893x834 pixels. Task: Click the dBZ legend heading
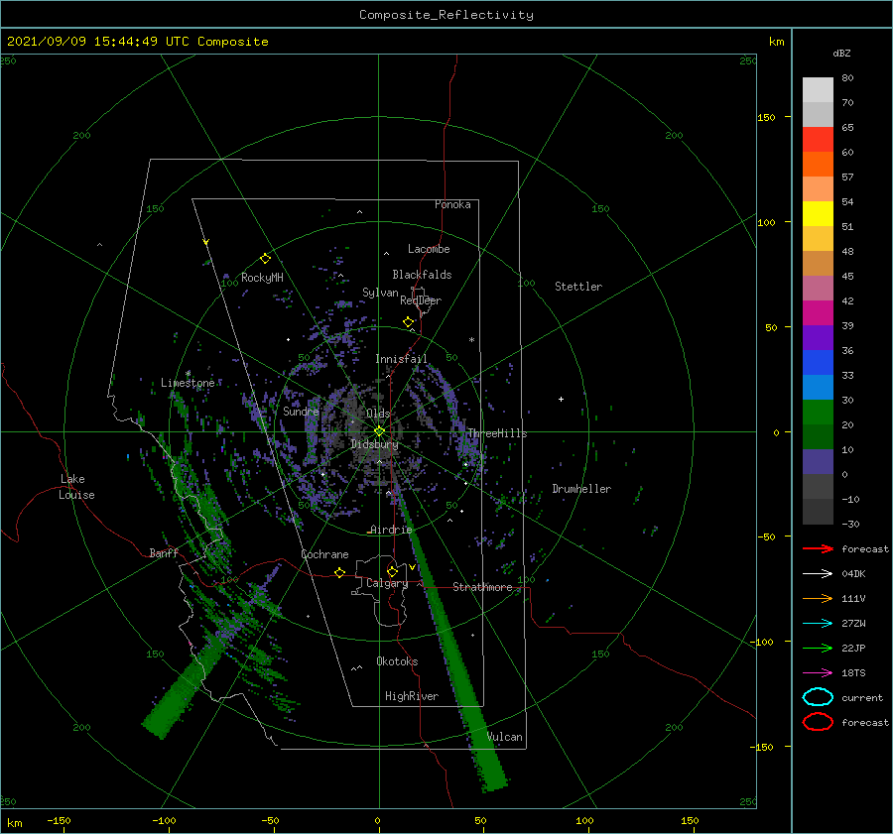click(841, 53)
